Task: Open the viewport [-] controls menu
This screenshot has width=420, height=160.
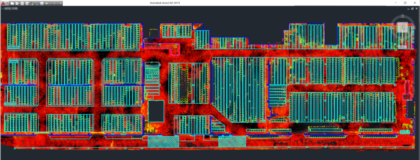Action: pos(2,9)
